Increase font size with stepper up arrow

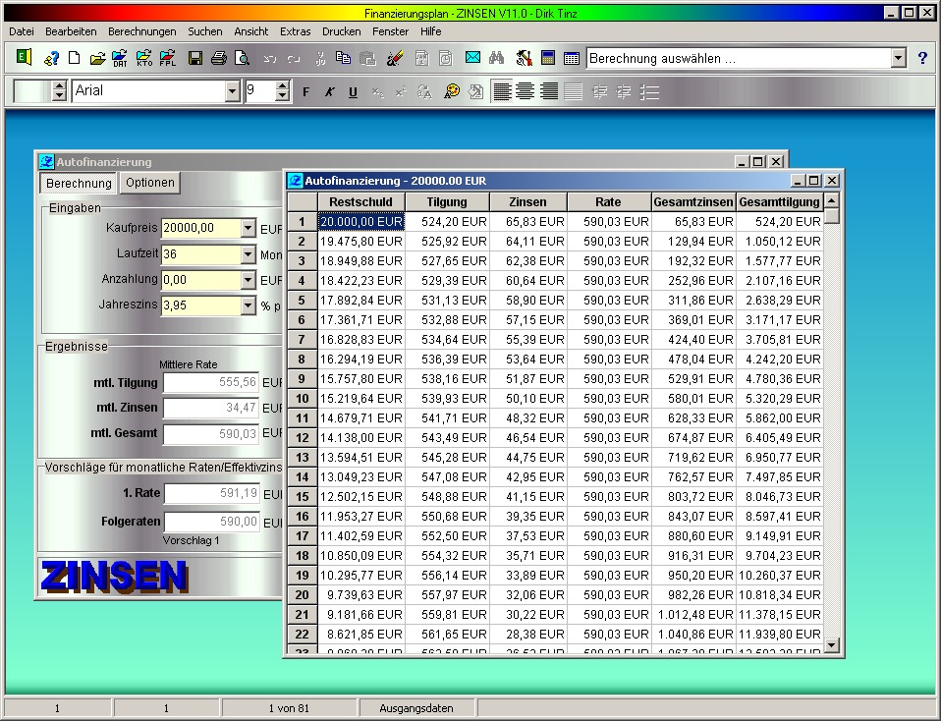283,86
